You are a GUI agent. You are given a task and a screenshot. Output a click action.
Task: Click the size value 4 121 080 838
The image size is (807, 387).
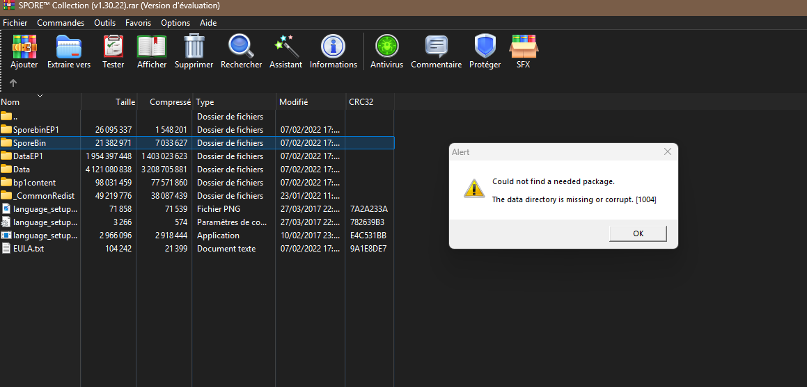[x=109, y=170]
